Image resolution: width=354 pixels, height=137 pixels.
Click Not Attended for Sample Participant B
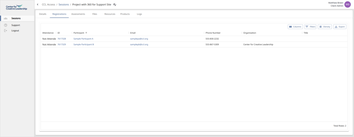point(49,44)
